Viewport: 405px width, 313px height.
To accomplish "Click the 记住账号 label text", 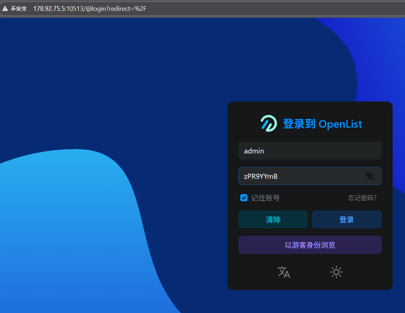I will click(x=265, y=198).
